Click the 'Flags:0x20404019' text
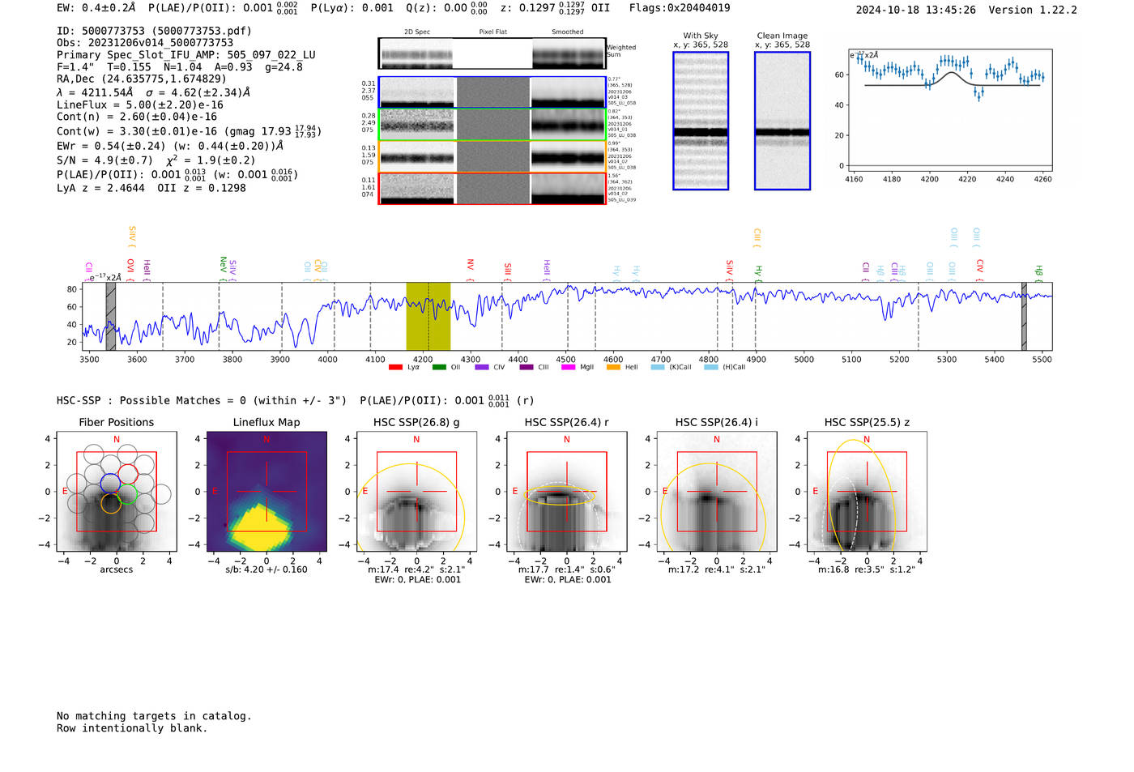 pyautogui.click(x=680, y=8)
